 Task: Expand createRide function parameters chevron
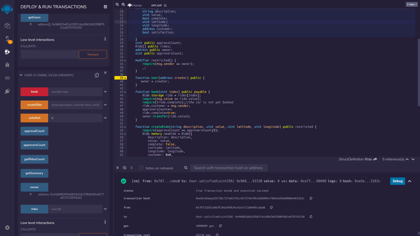(x=105, y=105)
